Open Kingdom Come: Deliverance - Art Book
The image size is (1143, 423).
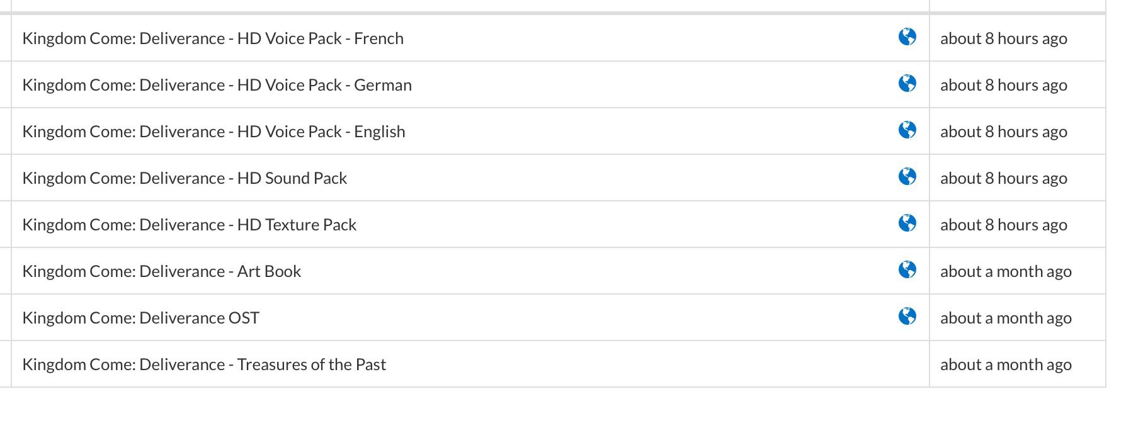[161, 271]
